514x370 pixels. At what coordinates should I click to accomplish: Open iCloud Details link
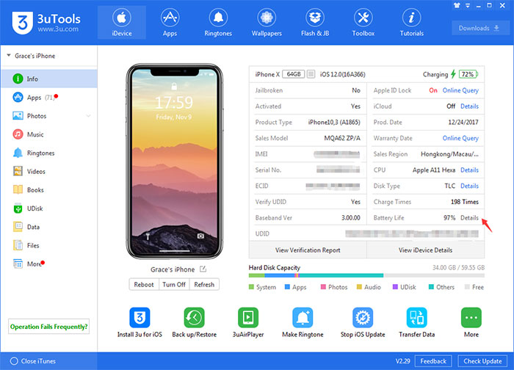(x=469, y=106)
